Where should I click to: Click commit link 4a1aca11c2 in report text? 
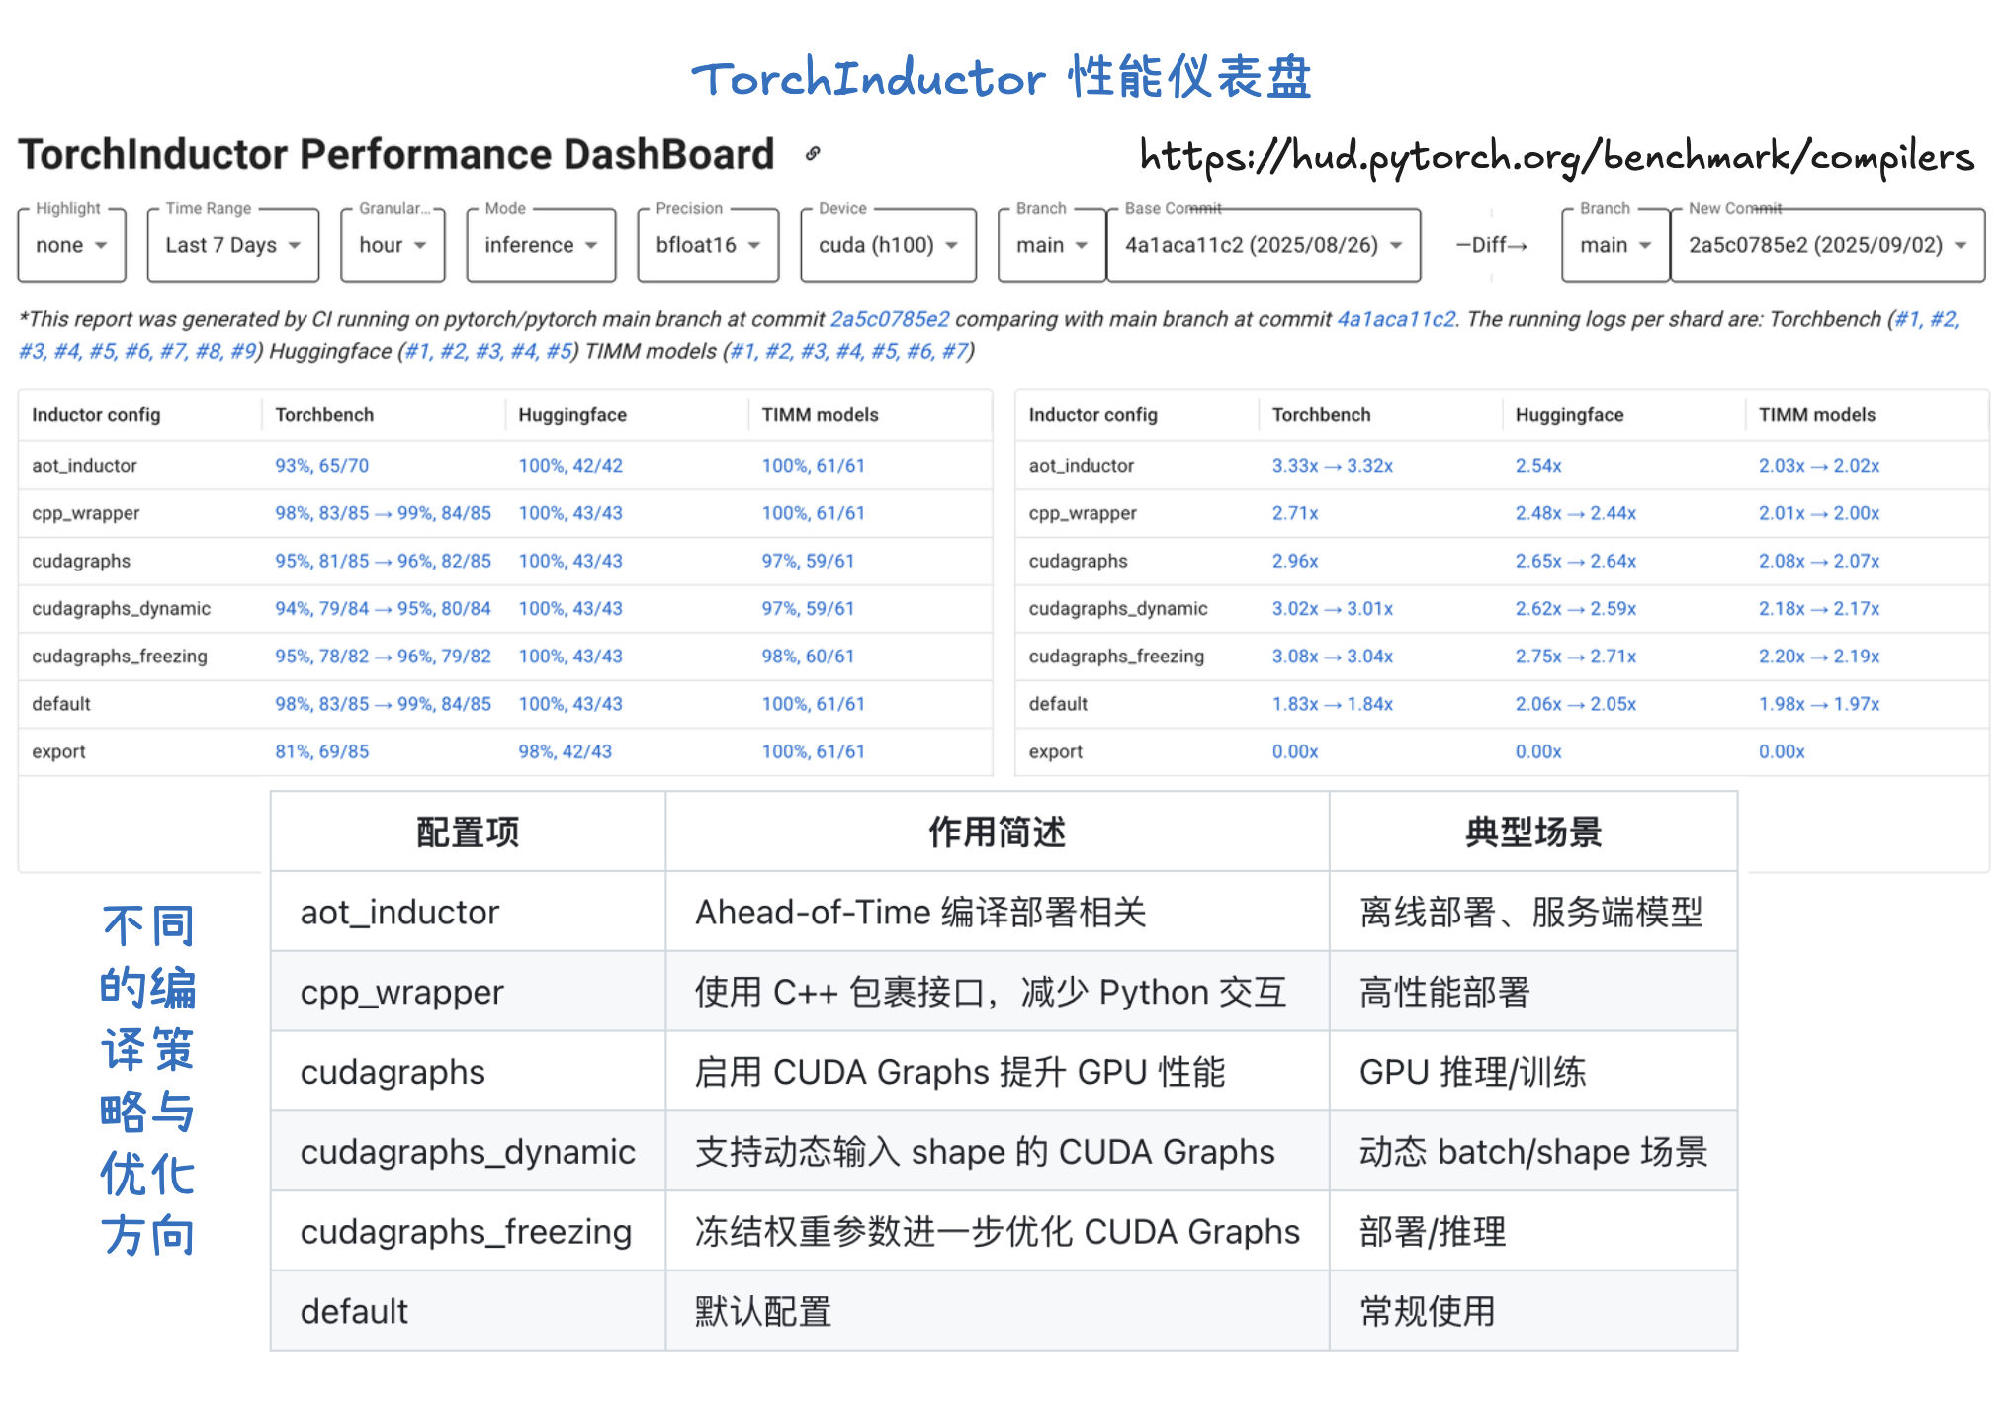(x=1395, y=319)
